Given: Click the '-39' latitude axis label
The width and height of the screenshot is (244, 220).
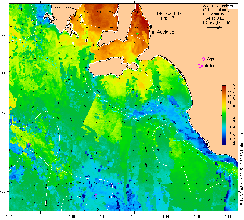Looking at the screenshot, I should point(3,191).
